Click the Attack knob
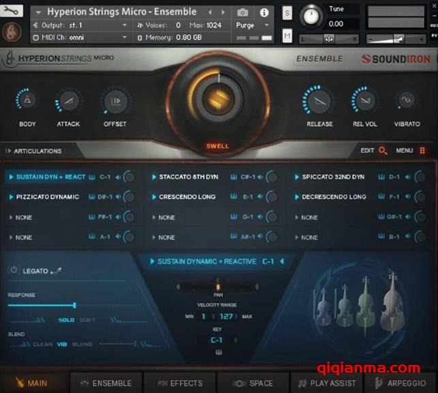This screenshot has height=393, width=438. pyautogui.click(x=68, y=101)
